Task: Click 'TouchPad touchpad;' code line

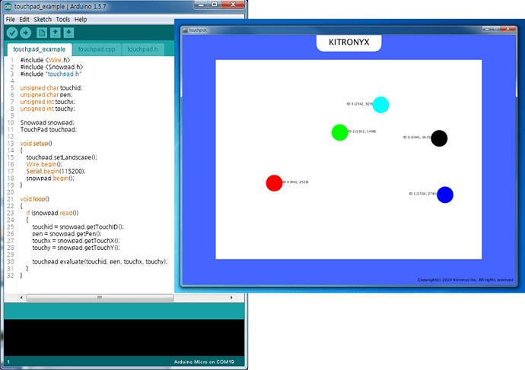Action: click(x=48, y=130)
